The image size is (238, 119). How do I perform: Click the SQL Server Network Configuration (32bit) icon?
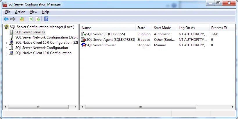pos(12,37)
